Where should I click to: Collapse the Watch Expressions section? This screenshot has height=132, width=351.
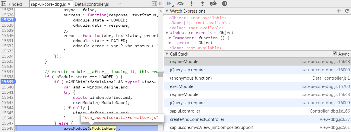[x=167, y=11]
